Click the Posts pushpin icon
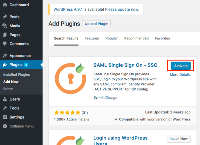This screenshot has height=145, width=200. 5,17
